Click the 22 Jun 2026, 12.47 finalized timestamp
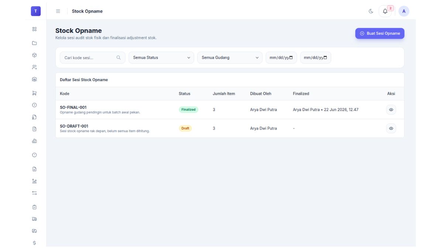The image size is (443, 249). [341, 110]
